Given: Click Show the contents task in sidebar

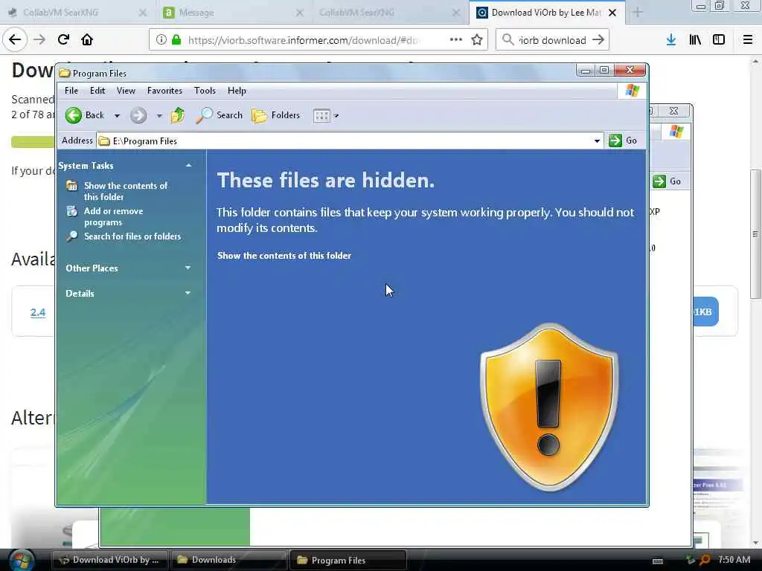Looking at the screenshot, I should pos(125,191).
